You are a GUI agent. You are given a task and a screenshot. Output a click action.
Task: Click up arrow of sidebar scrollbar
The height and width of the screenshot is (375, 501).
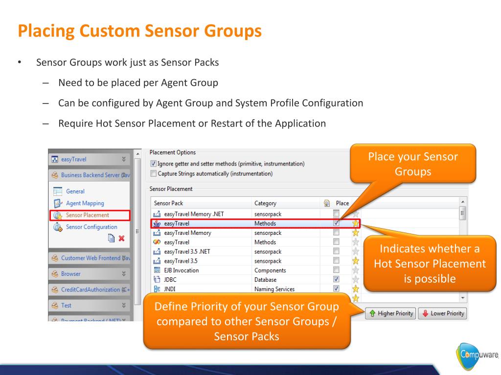click(137, 154)
